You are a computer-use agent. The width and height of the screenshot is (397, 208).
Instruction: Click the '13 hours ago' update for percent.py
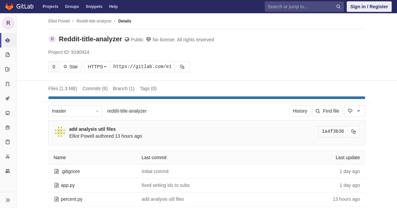[x=346, y=199]
